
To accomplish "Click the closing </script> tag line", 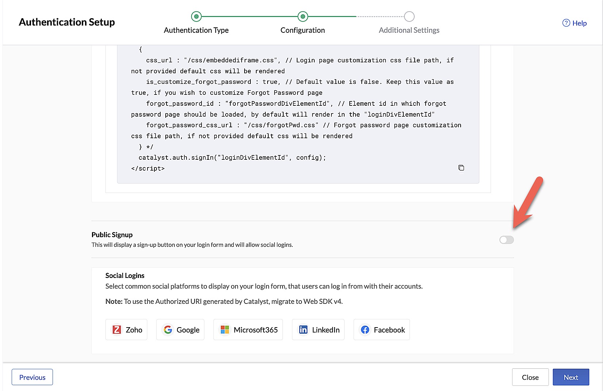I will (148, 169).
